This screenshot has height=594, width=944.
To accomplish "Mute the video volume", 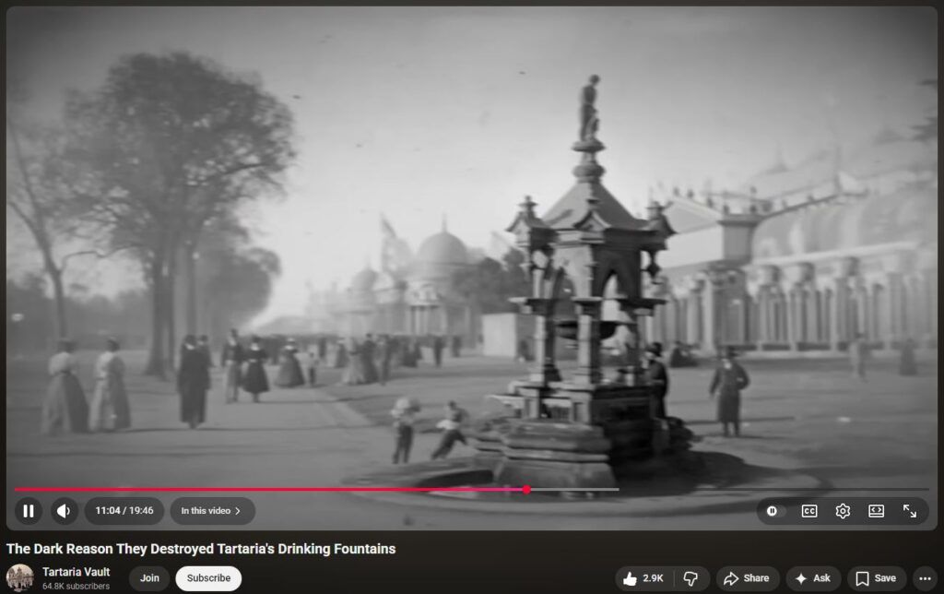I will 64,511.
